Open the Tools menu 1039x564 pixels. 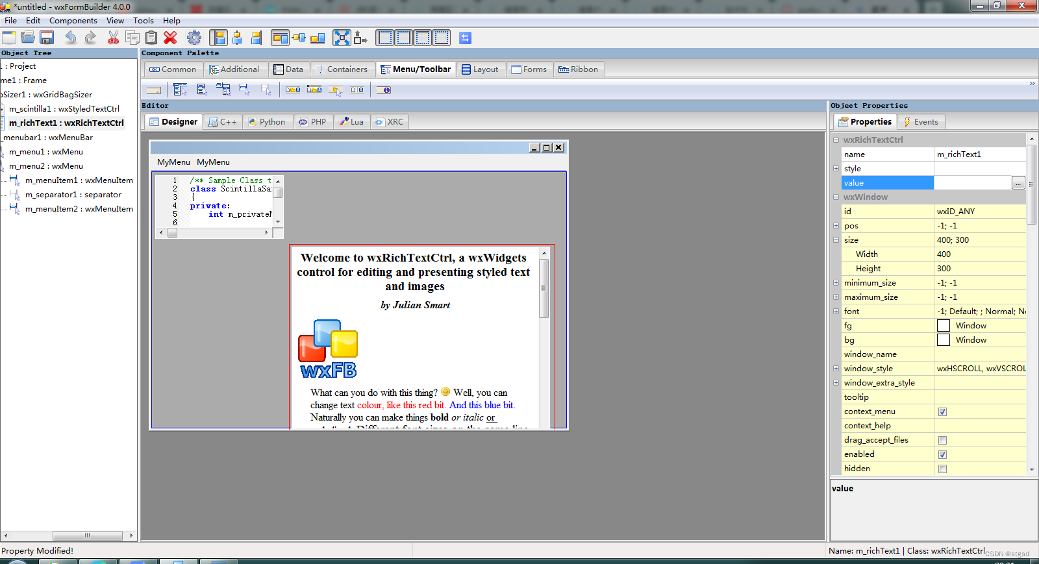coord(144,21)
